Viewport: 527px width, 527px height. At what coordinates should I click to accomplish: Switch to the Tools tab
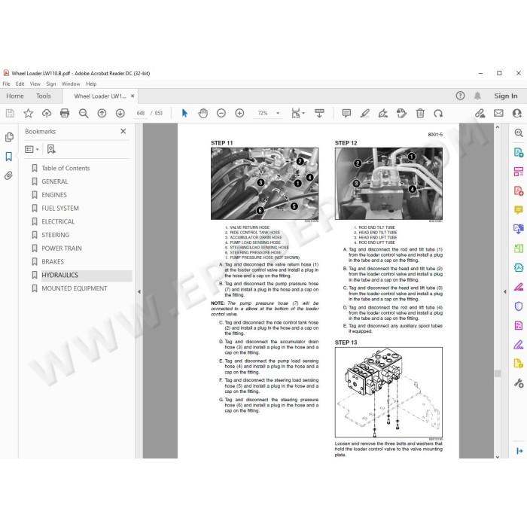point(44,96)
